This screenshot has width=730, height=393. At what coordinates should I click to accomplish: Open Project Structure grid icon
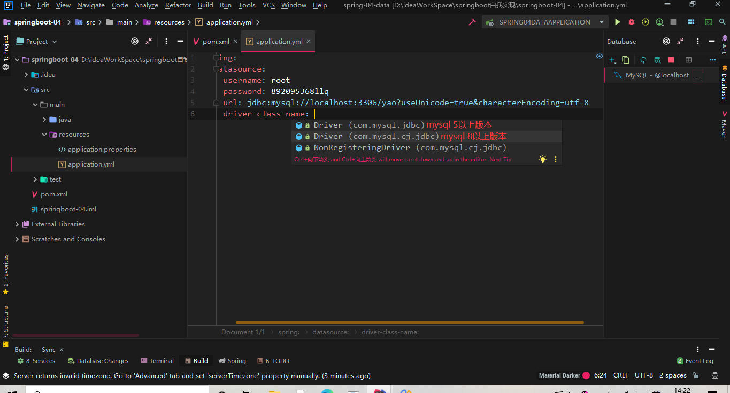(x=691, y=22)
